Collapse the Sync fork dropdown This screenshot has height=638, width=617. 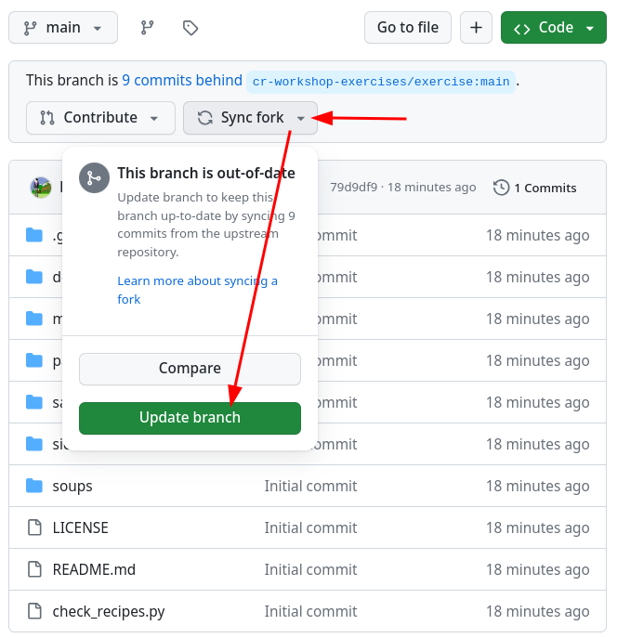pyautogui.click(x=250, y=118)
